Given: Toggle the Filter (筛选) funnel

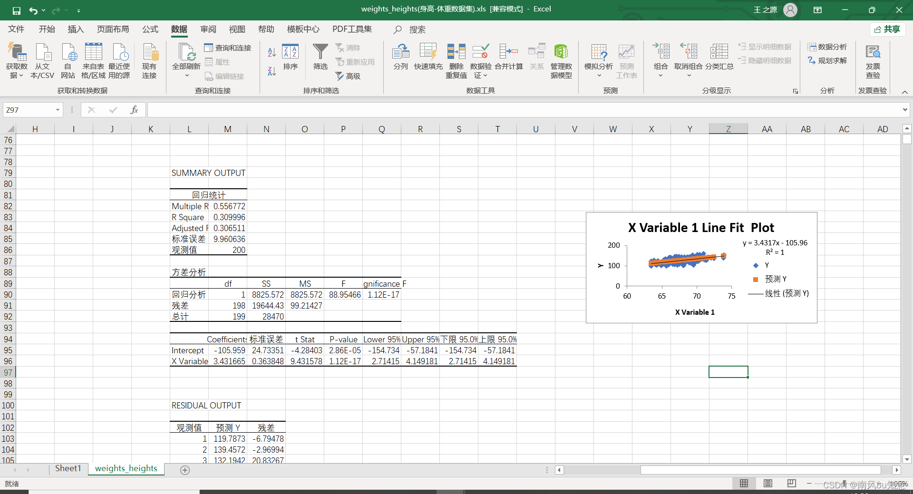Looking at the screenshot, I should click(321, 57).
